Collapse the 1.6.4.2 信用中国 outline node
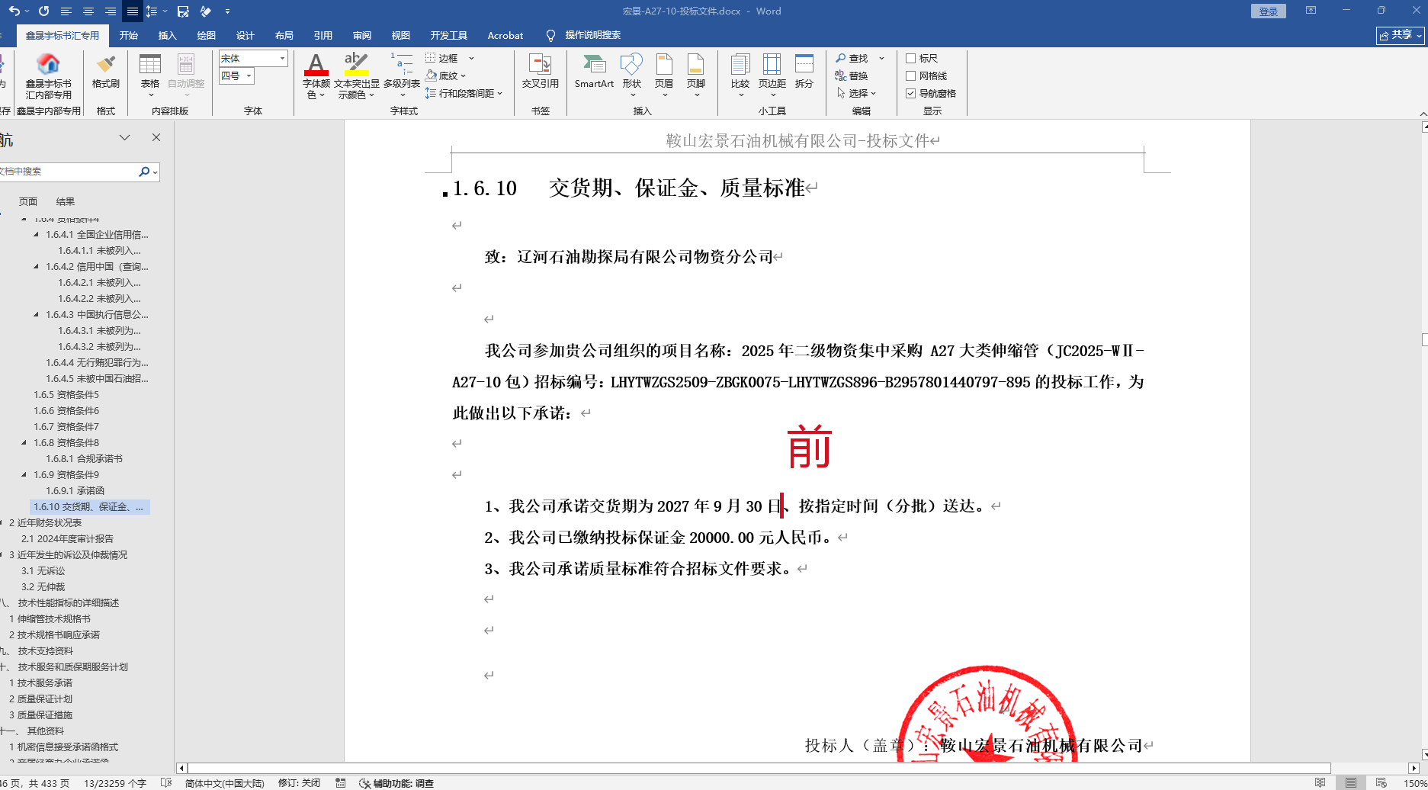Image resolution: width=1428 pixels, height=790 pixels. point(36,266)
